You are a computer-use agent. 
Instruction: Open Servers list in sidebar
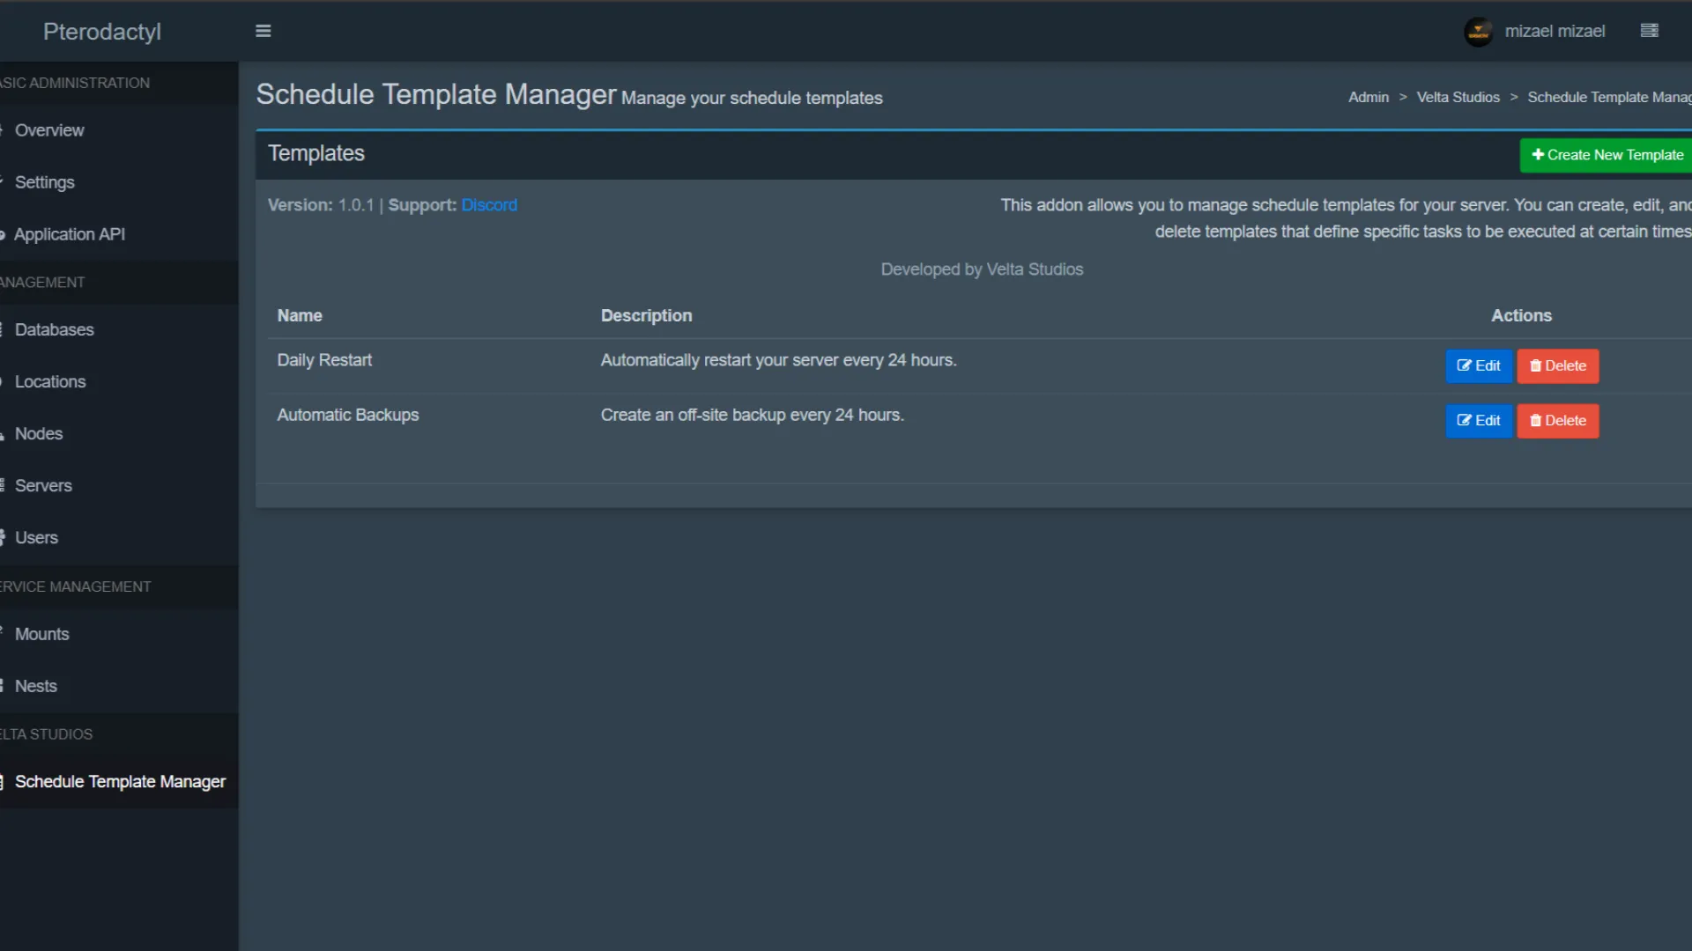[43, 485]
